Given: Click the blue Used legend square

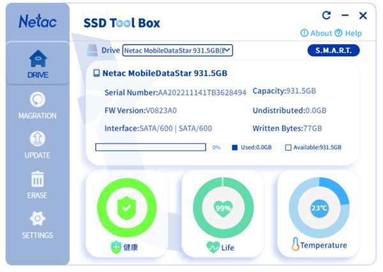Looking at the screenshot, I should pos(234,147).
